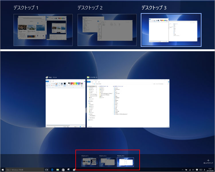Image resolution: width=215 pixels, height=172 pixels.
Task: Select the Paint window thumbnail in Task View
Action: tap(65, 103)
